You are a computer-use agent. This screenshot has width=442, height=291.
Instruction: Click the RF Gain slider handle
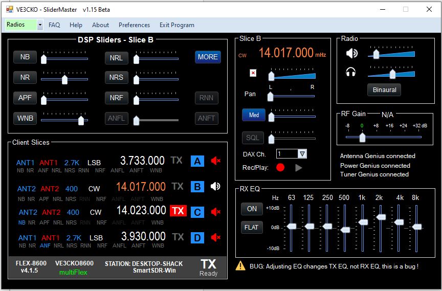tap(362, 137)
